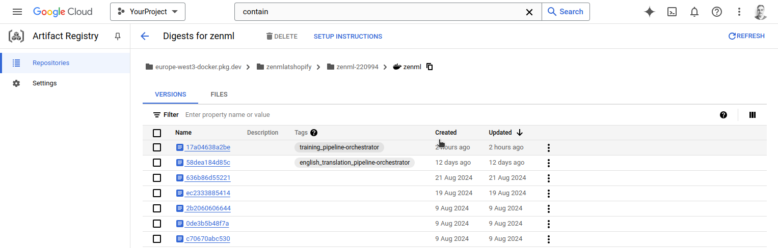Viewport: 778px width, 248px height.
Task: Click the english_translation_pipeline-orchestrator tag chip
Action: [355, 163]
